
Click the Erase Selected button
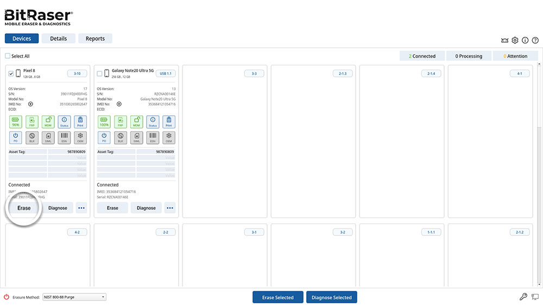(277, 297)
